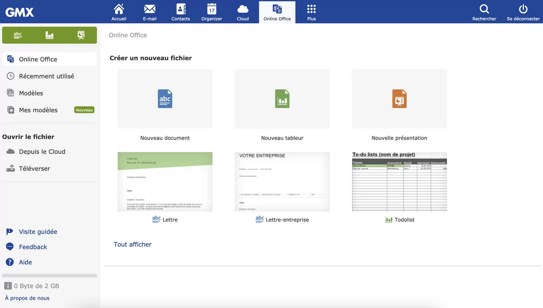Screen dimensions: 543x308
Task: Click the blue abc document icon tile
Action: click(165, 99)
